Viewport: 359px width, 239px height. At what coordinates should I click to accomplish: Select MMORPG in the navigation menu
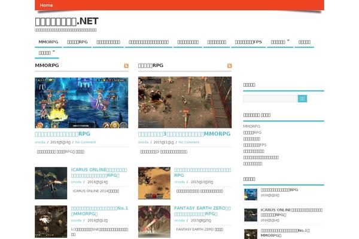(x=48, y=42)
